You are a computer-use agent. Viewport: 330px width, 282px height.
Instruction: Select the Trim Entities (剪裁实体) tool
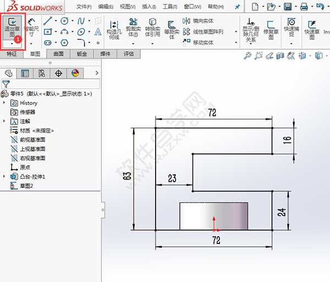(x=133, y=28)
